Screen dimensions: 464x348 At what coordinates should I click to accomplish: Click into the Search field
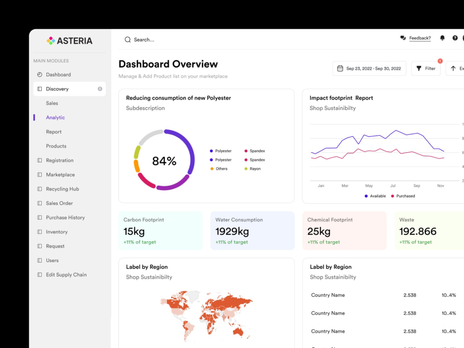click(144, 39)
